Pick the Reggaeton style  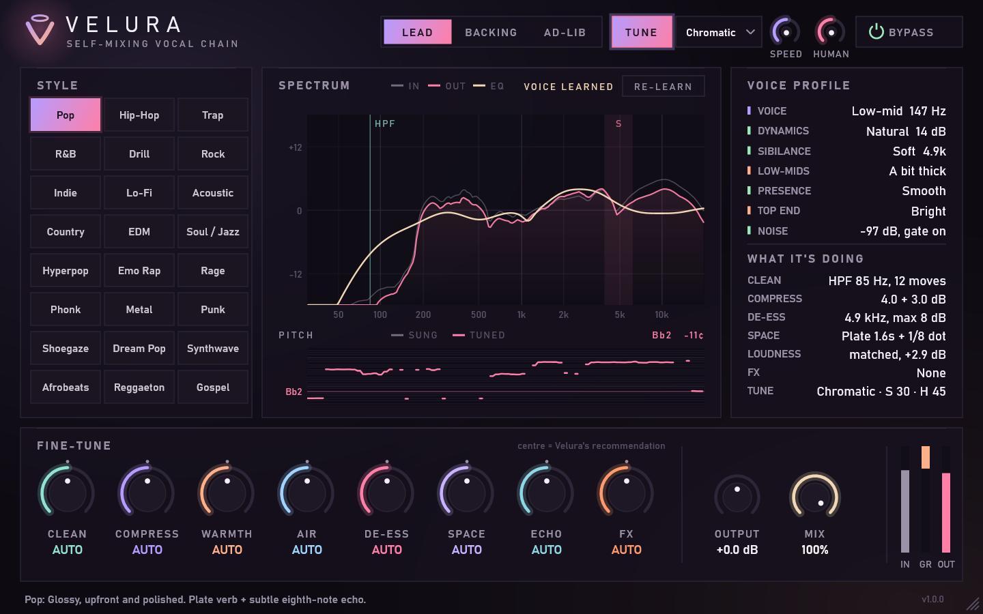point(139,387)
